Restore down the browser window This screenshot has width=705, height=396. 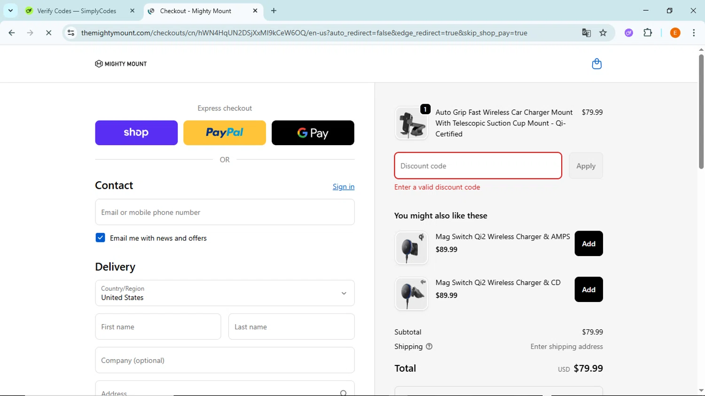[x=669, y=10]
